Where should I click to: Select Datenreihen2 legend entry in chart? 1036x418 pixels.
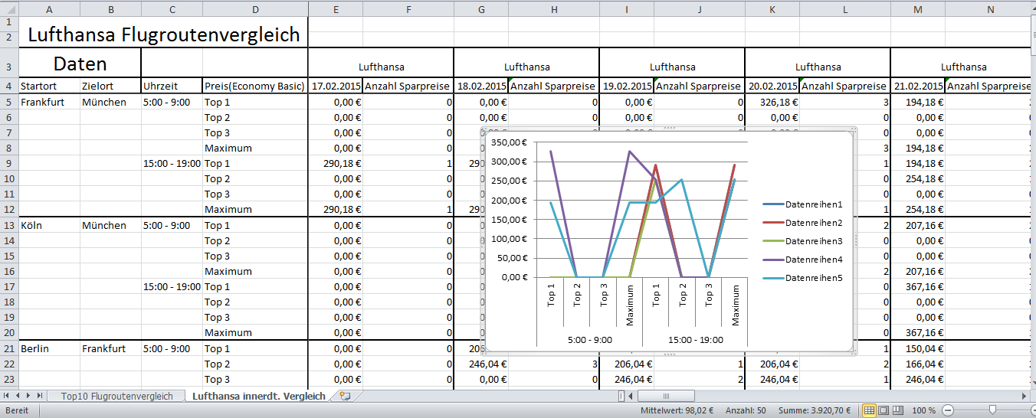coord(803,223)
